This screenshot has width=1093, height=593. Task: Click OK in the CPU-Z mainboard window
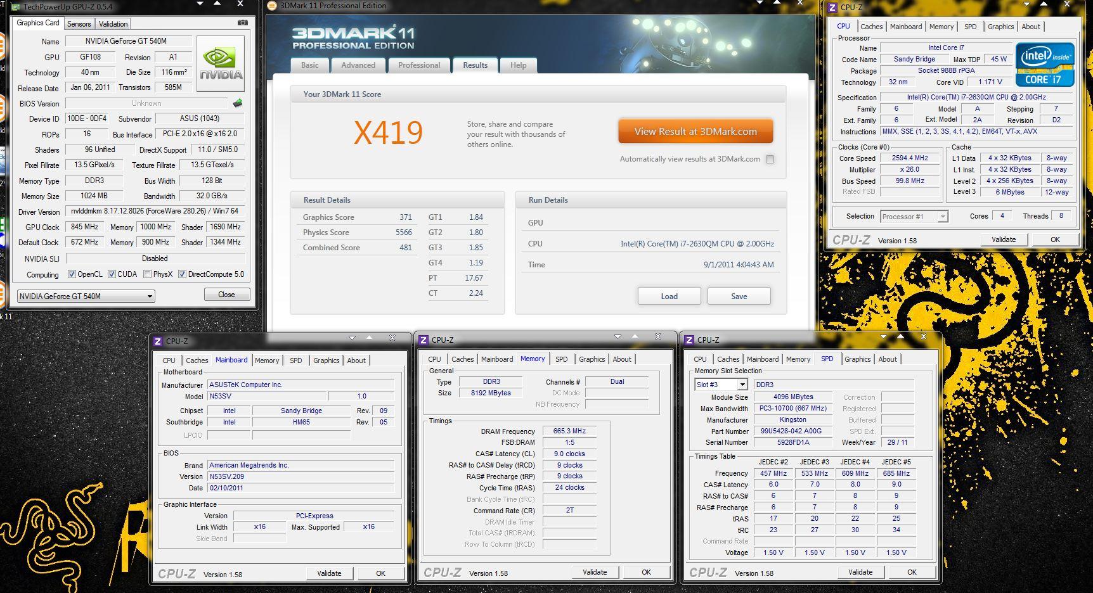pyautogui.click(x=380, y=573)
